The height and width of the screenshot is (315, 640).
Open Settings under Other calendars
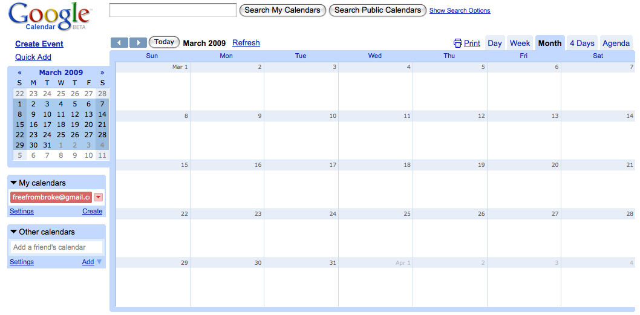pos(22,262)
